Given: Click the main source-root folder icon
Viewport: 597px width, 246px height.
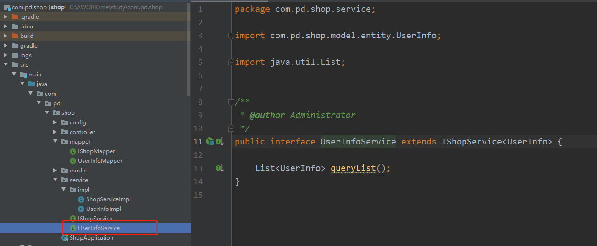Looking at the screenshot, I should click(x=23, y=74).
